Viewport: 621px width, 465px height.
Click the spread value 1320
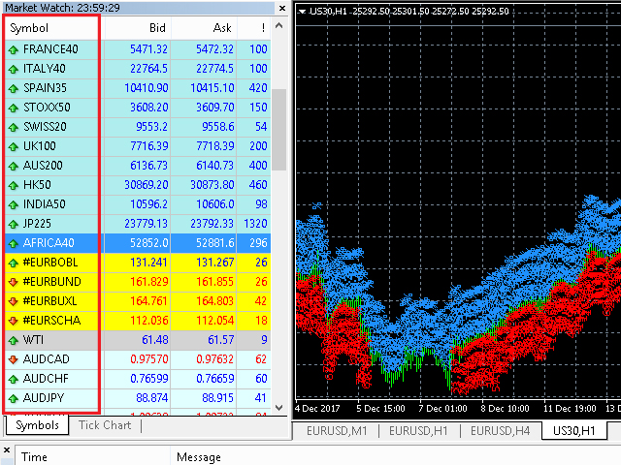255,224
